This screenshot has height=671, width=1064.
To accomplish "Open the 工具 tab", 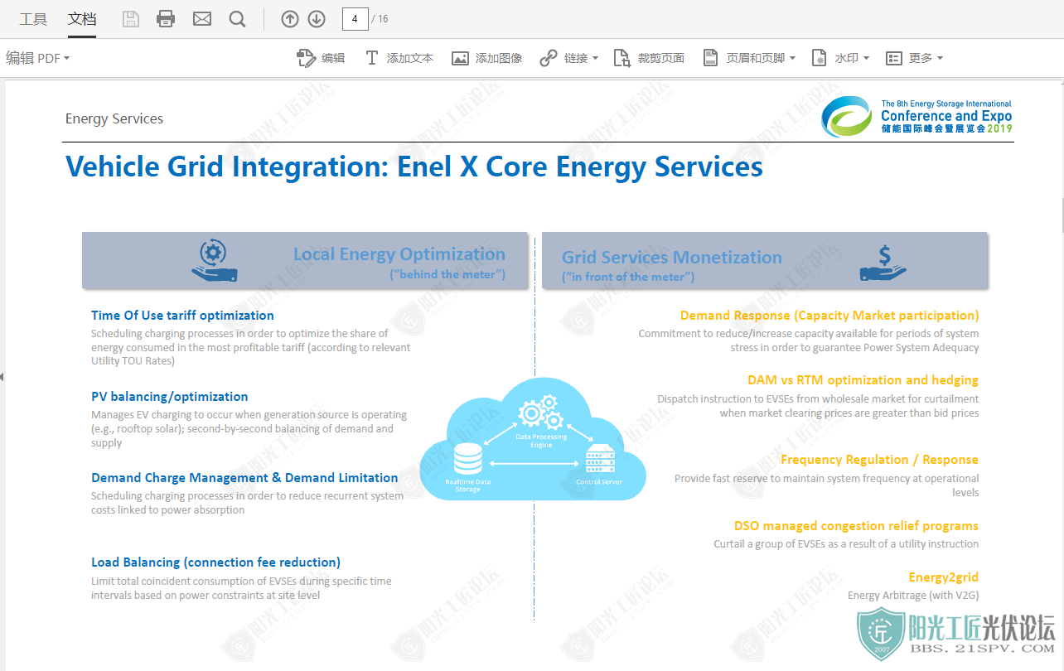I will tap(33, 19).
